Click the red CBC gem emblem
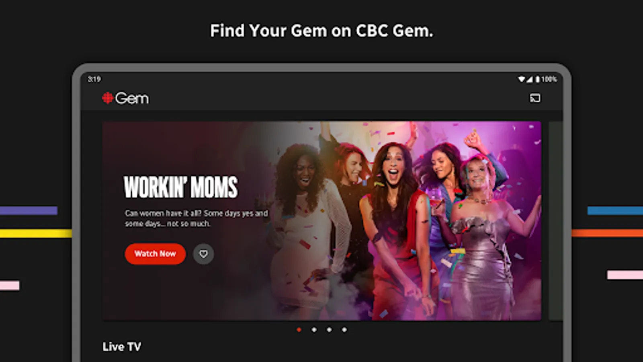 tap(107, 98)
